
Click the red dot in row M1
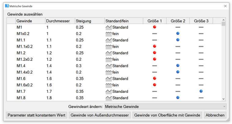[155, 27]
